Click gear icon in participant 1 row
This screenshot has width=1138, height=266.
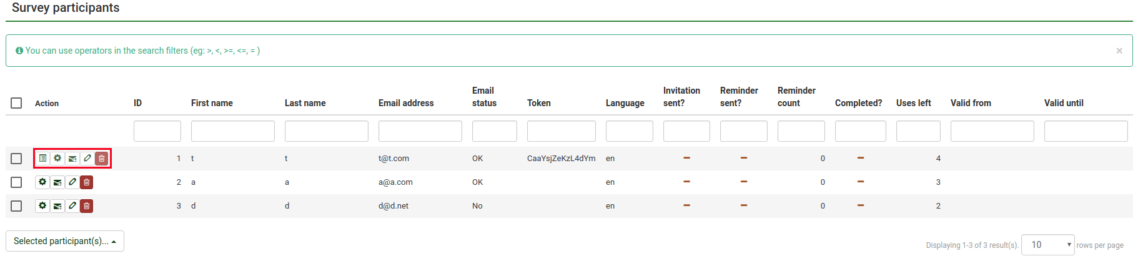tap(57, 159)
